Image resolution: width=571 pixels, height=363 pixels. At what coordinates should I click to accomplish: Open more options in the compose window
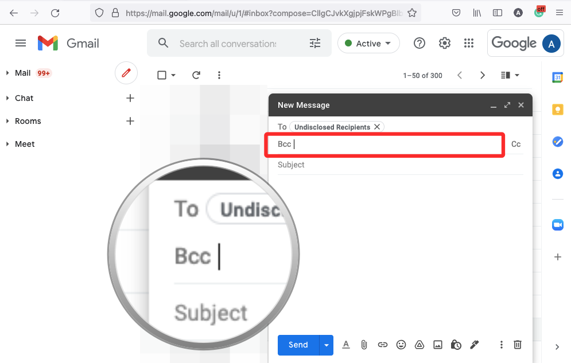tap(501, 345)
